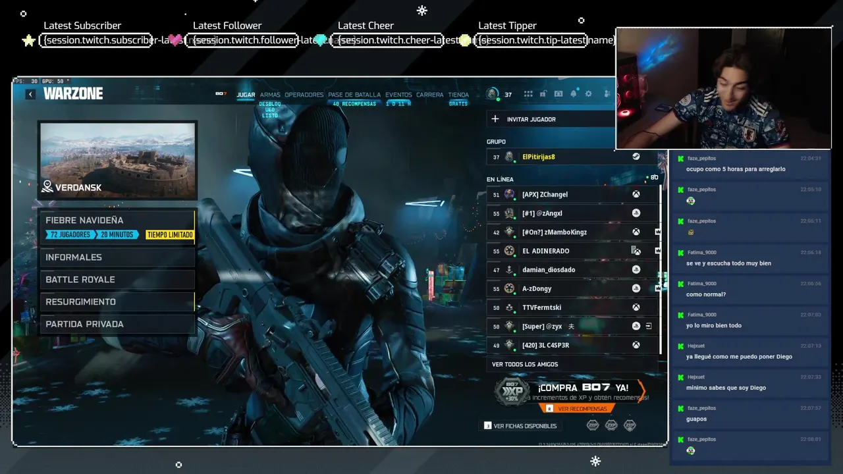This screenshot has width=843, height=474.
Task: Open the settings gear icon
Action: coord(589,94)
